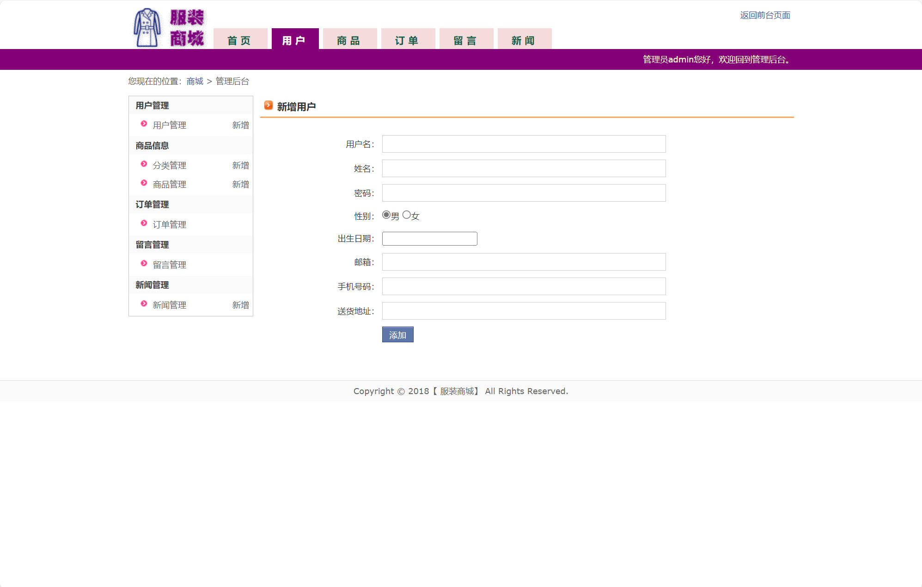Image resolution: width=922 pixels, height=587 pixels.
Task: Click the 送货地址 input box
Action: [524, 311]
